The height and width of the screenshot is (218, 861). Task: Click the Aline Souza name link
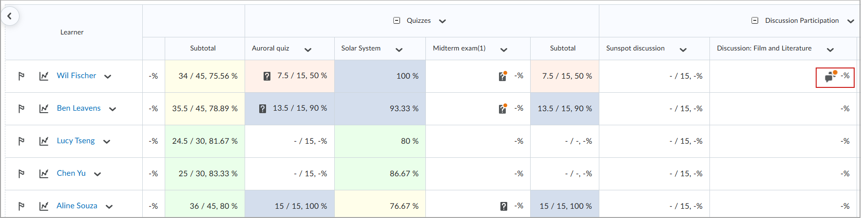pos(77,206)
